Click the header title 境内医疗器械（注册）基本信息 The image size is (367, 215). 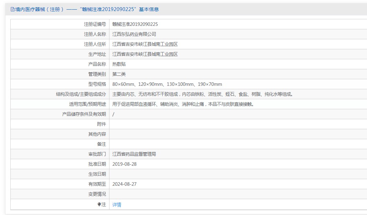(x=87, y=9)
